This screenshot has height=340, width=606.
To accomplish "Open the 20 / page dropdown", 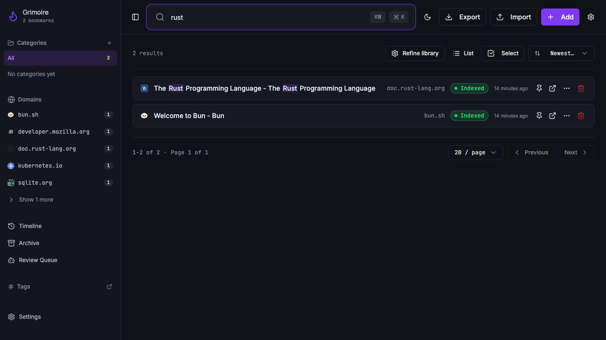I will (x=475, y=153).
